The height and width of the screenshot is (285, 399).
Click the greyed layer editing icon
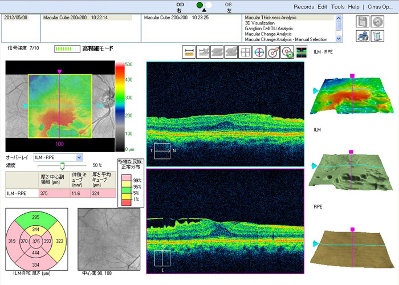pos(217,52)
